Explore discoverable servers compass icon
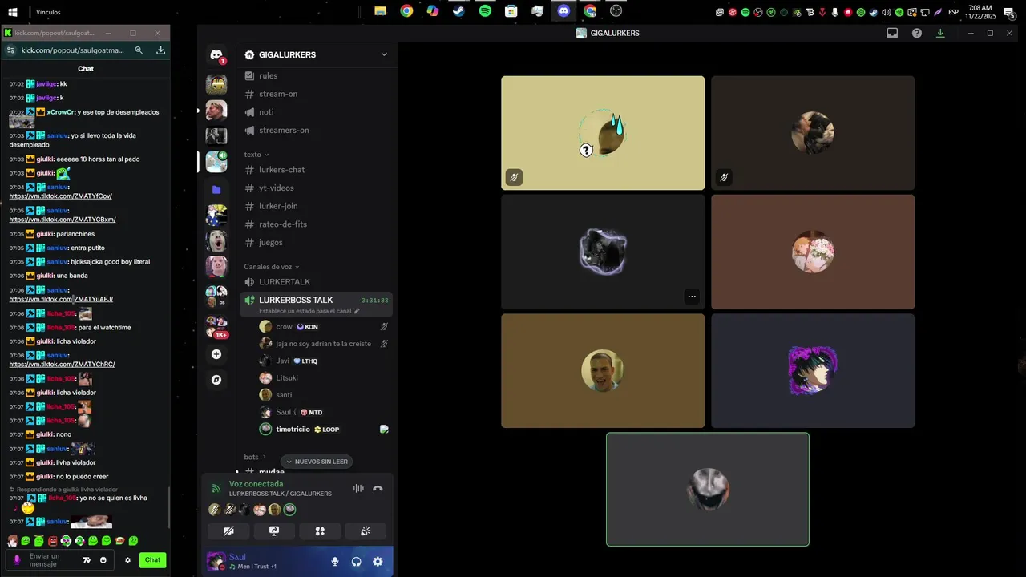Screen dimensions: 1026x577 point(216,380)
